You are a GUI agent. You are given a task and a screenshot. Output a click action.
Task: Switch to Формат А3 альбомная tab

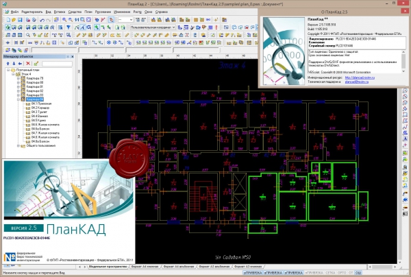(214, 267)
